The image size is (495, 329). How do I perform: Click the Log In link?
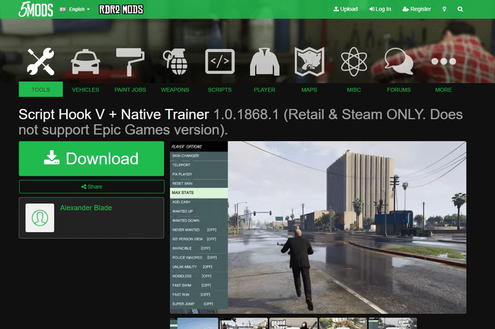point(380,9)
